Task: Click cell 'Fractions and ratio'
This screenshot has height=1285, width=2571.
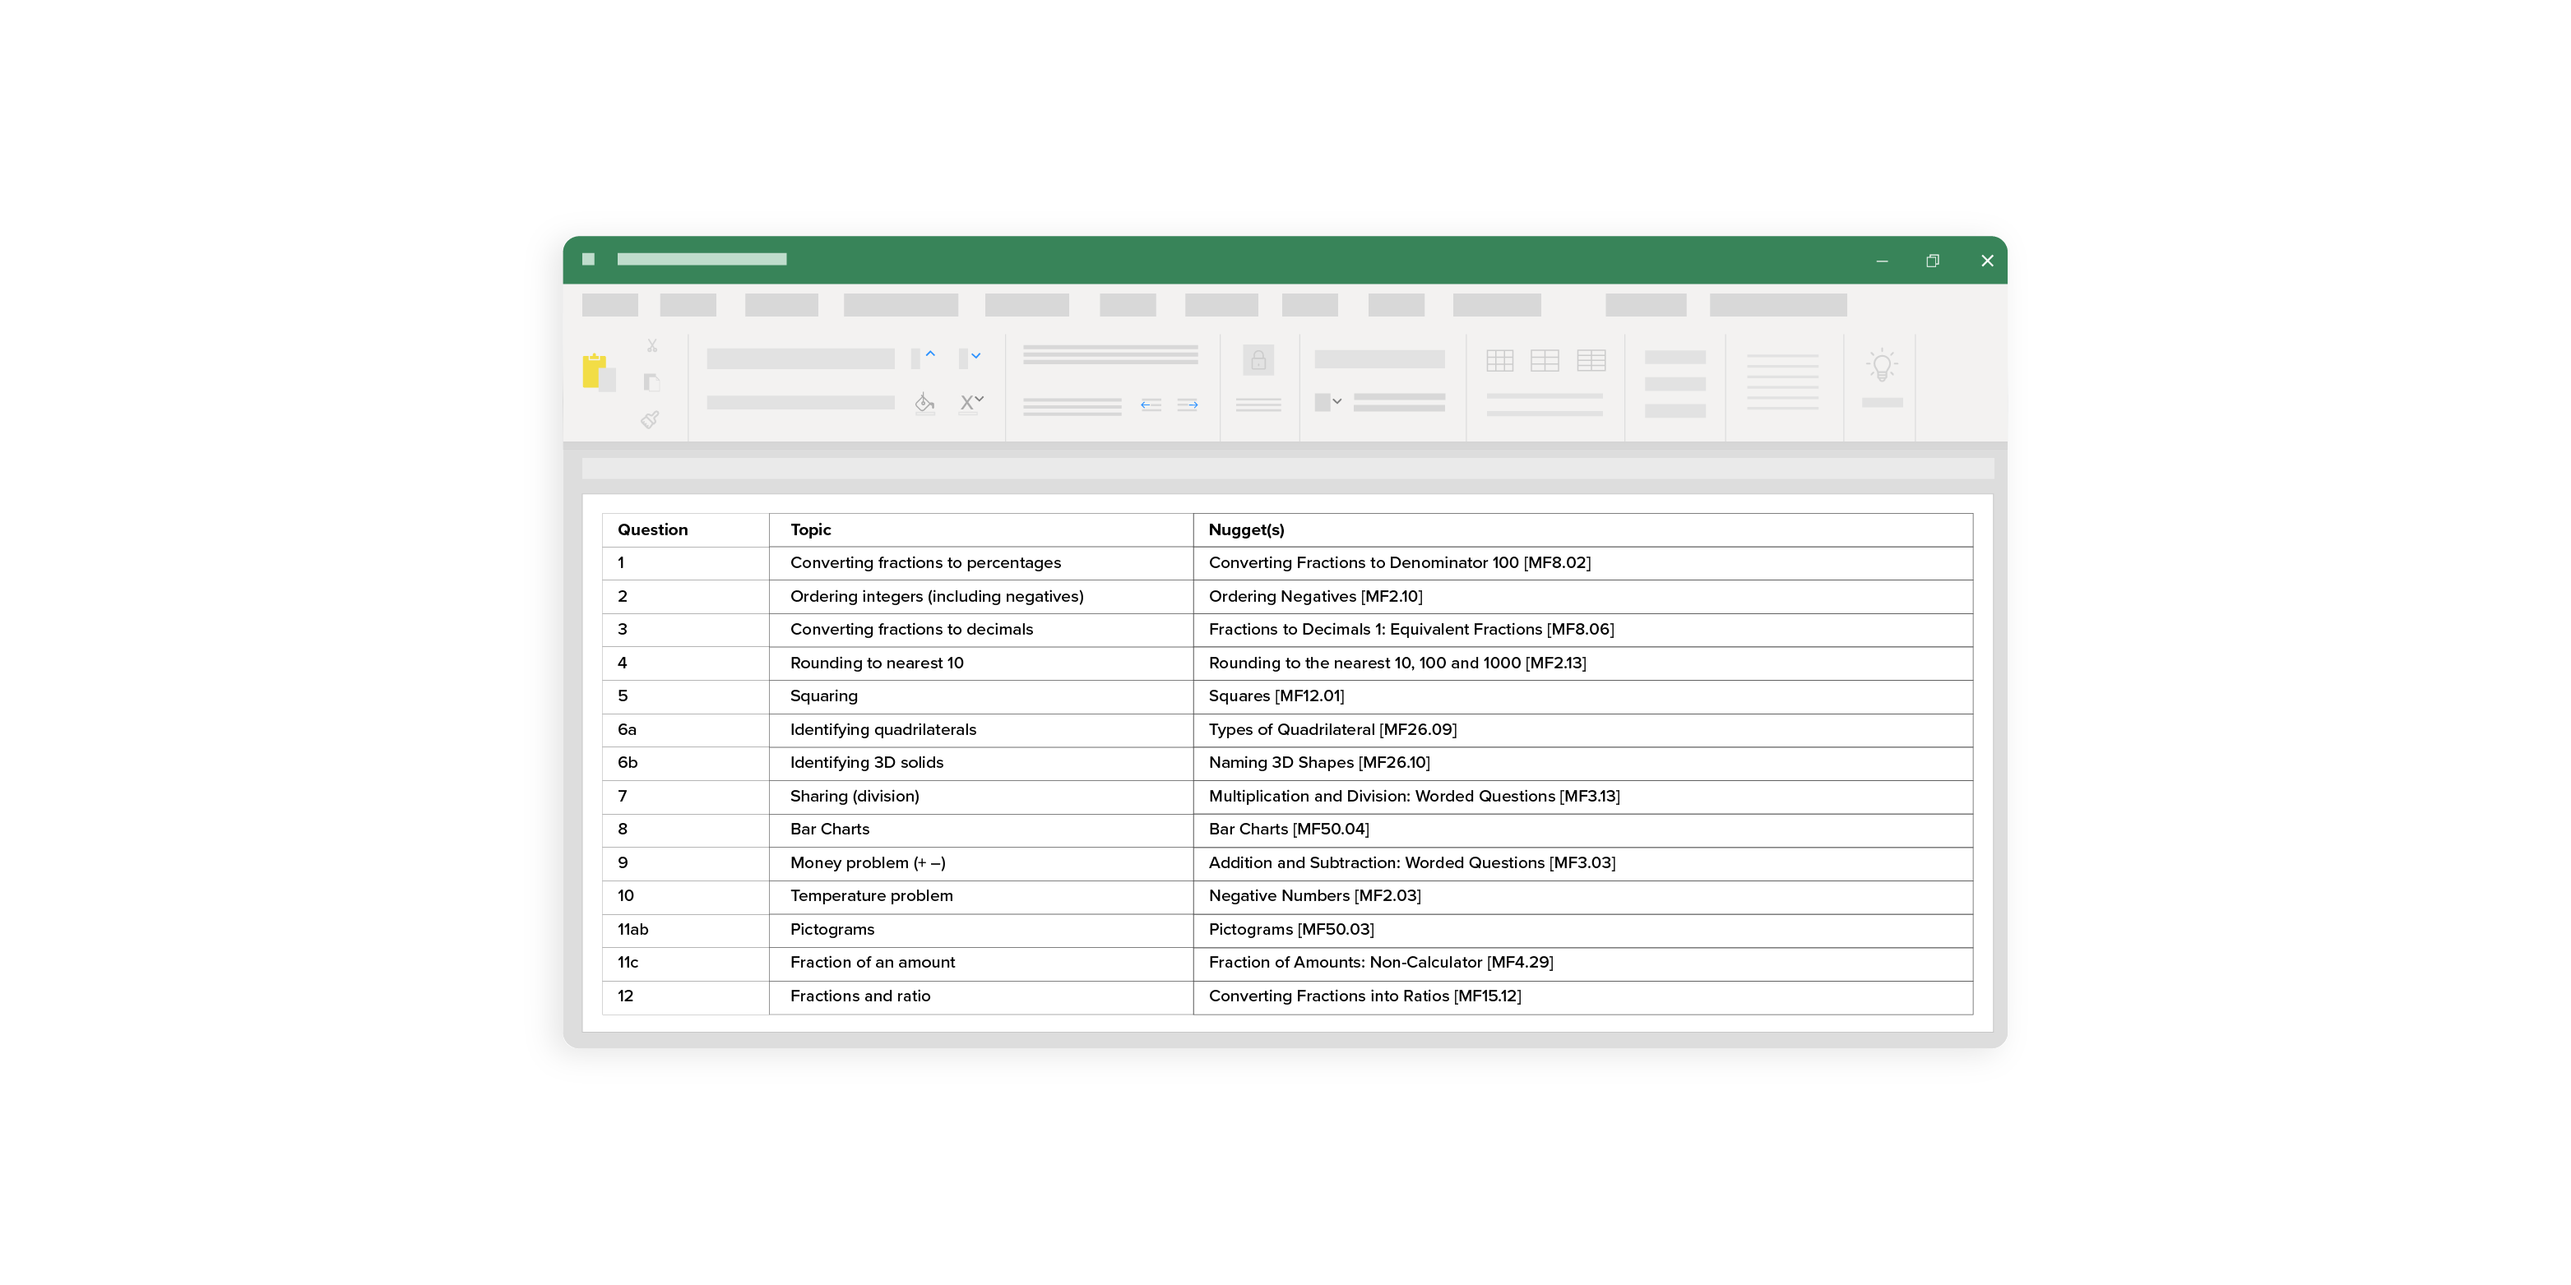Action: [981, 998]
